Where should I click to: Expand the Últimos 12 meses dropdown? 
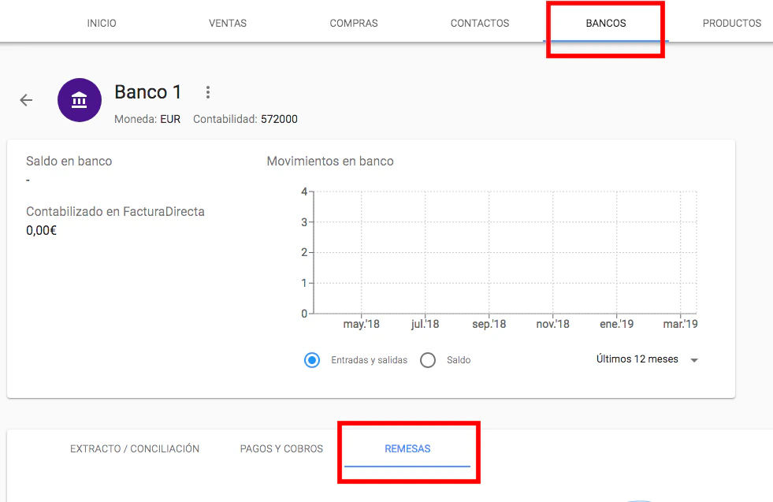click(647, 359)
